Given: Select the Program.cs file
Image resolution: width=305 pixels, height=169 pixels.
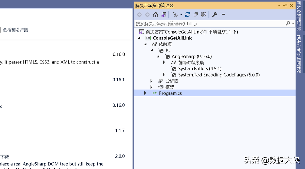Looking at the screenshot, I should click(x=170, y=93).
